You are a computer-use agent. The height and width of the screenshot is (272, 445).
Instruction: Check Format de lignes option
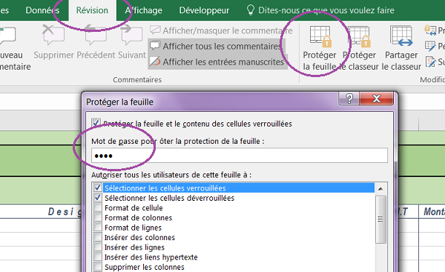98,228
